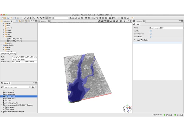Toggle visibility eye of Areas layer
Image resolution: width=184 pixels, height=130 pixels.
[6, 101]
